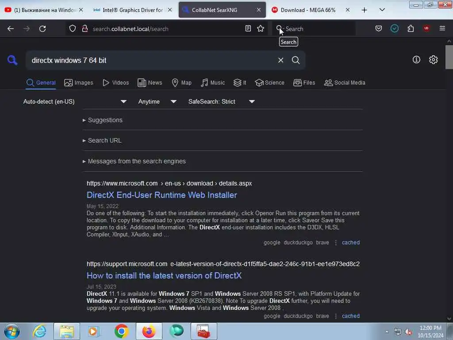
Task: Show hidden system tray icons
Action: [387, 332]
